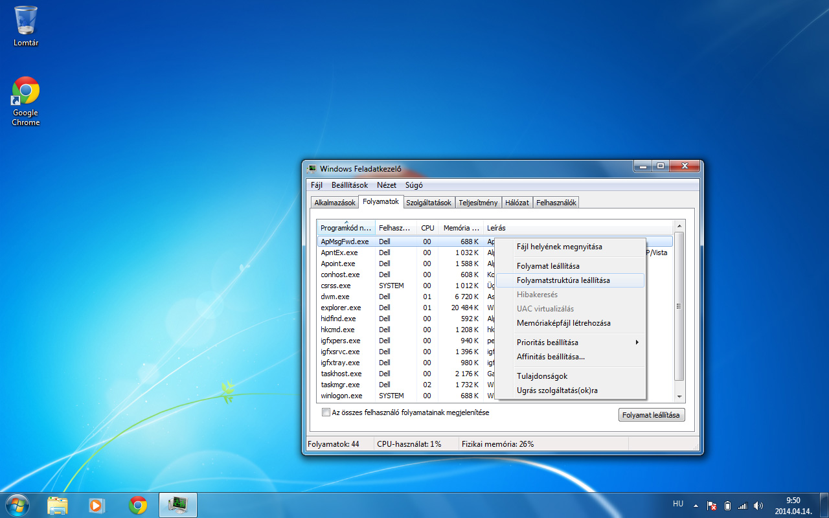Image resolution: width=829 pixels, height=518 pixels.
Task: Show hidden tray icons arrow
Action: (x=696, y=506)
